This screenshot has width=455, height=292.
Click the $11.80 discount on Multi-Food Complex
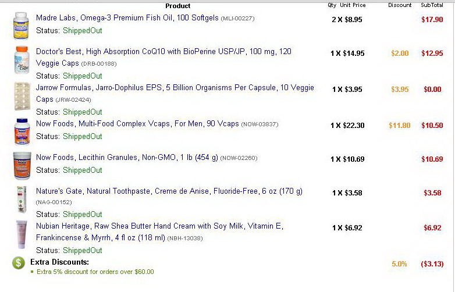[399, 125]
